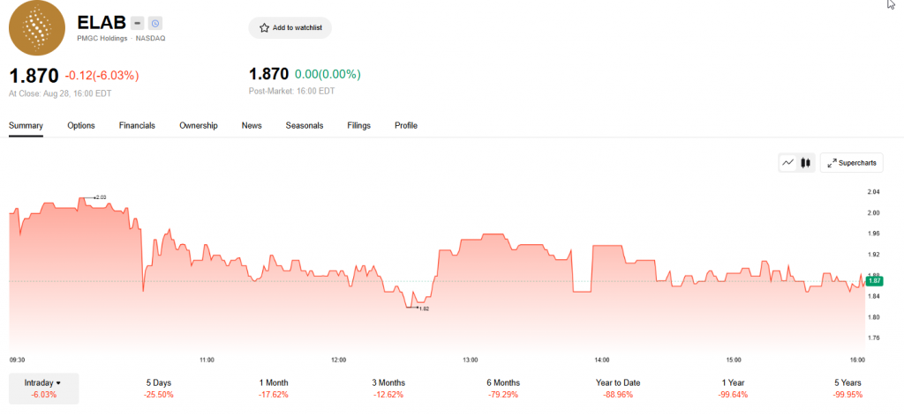Viewport: 904px width, 415px height.
Task: Open the Profile tab
Action: tap(406, 125)
